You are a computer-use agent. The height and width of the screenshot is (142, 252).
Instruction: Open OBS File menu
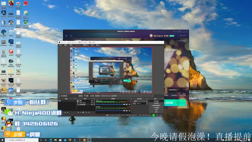60,45
